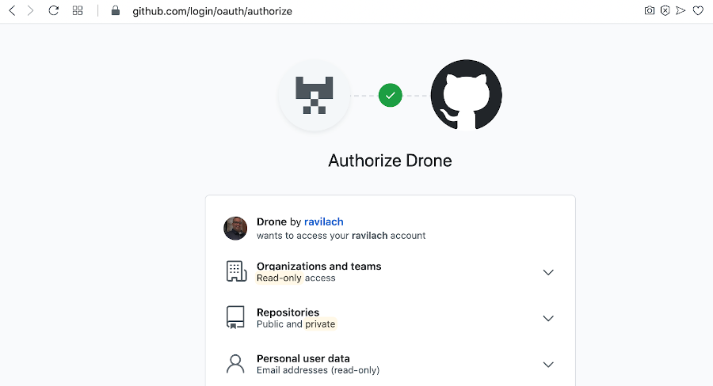Open the speed dial grid icon
Screen dimensions: 713x386
[x=78, y=10]
